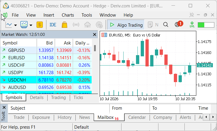
Task: Close the Market Watch panel
Action: pos(95,34)
